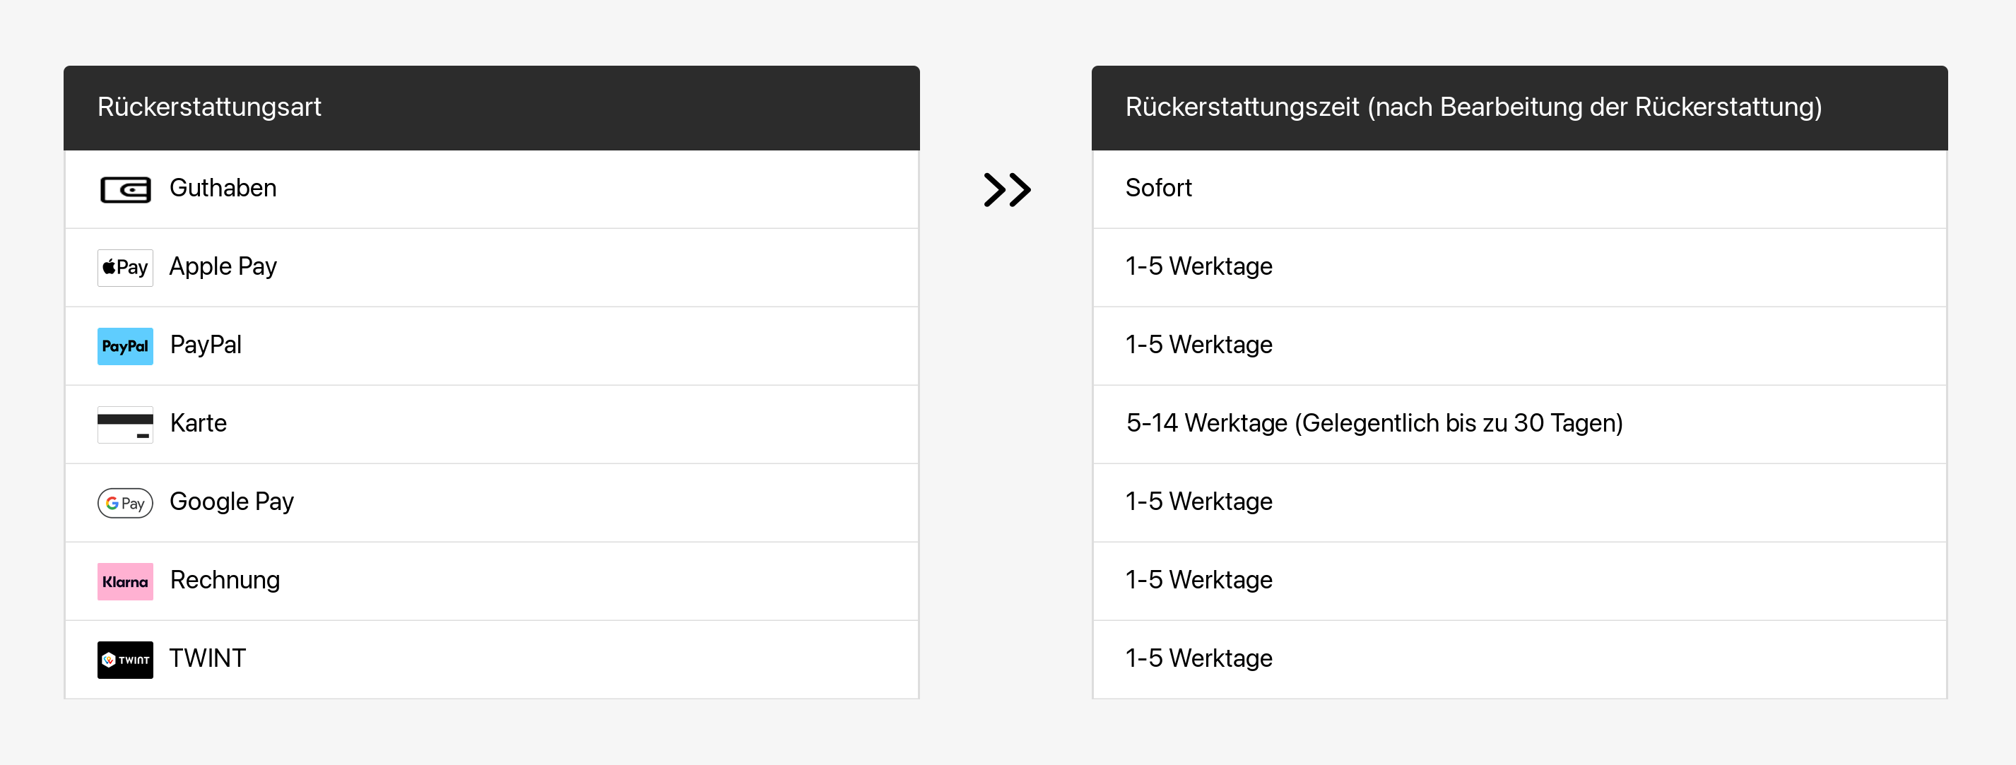Select the Google Pay text label
The height and width of the screenshot is (765, 2016).
coord(232,502)
